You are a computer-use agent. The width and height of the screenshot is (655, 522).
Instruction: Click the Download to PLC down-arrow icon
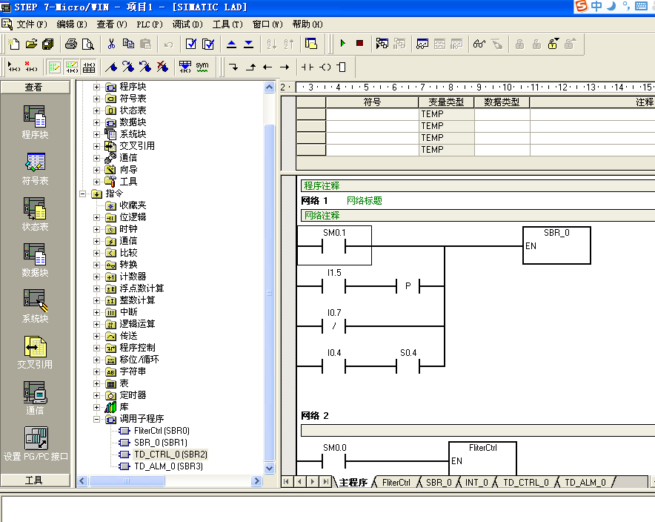[249, 44]
